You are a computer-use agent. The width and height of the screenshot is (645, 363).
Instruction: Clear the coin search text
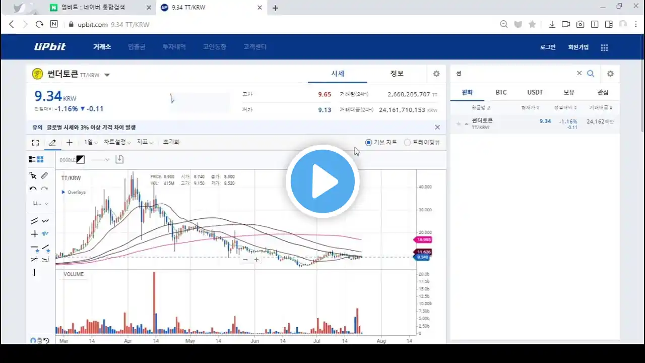tap(579, 74)
